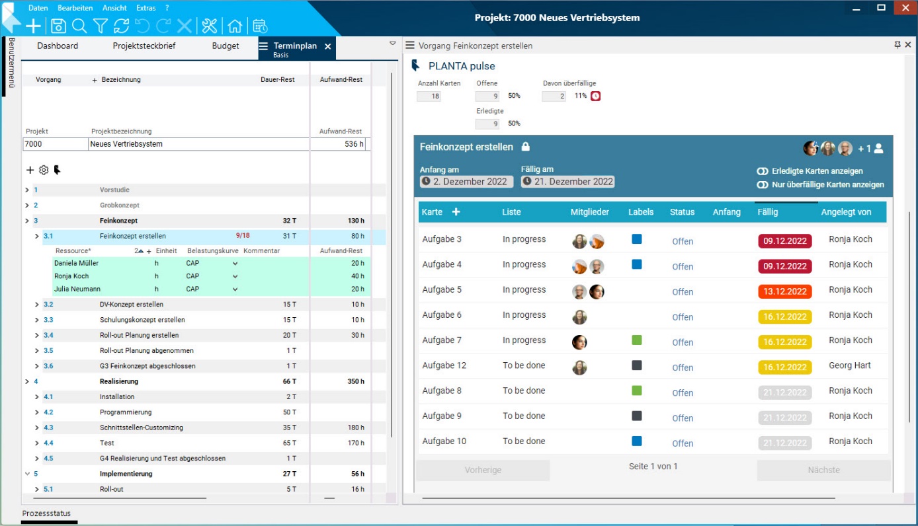Screen dimensions: 918x526
Task: Save changes using the save icon
Action: click(x=59, y=26)
